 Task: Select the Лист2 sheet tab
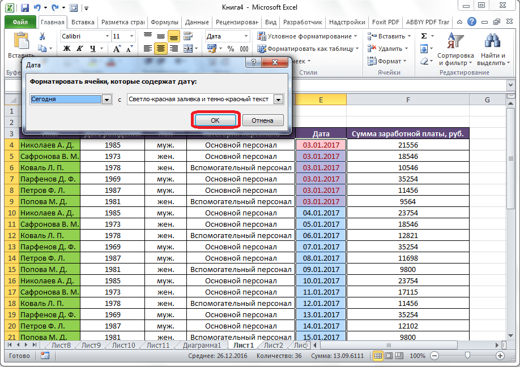click(273, 345)
